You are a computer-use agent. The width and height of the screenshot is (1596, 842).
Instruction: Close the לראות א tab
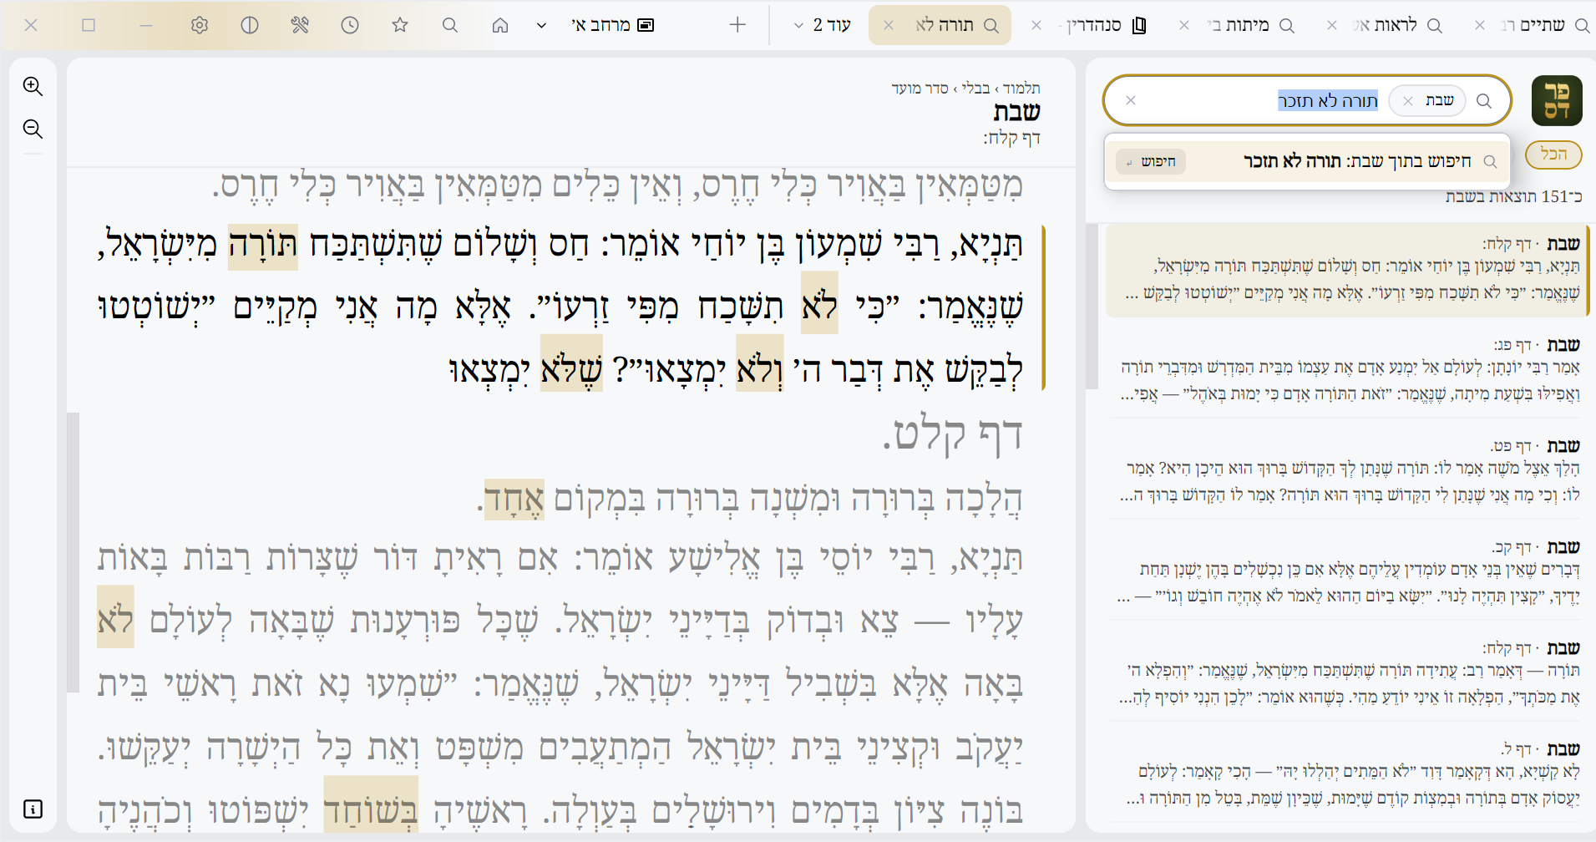(x=1332, y=25)
